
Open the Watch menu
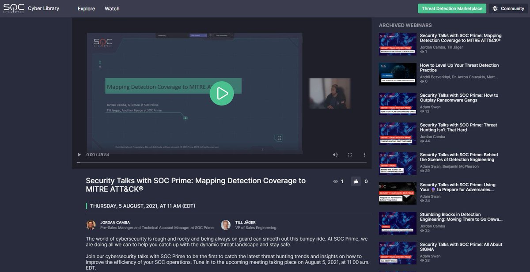112,8
